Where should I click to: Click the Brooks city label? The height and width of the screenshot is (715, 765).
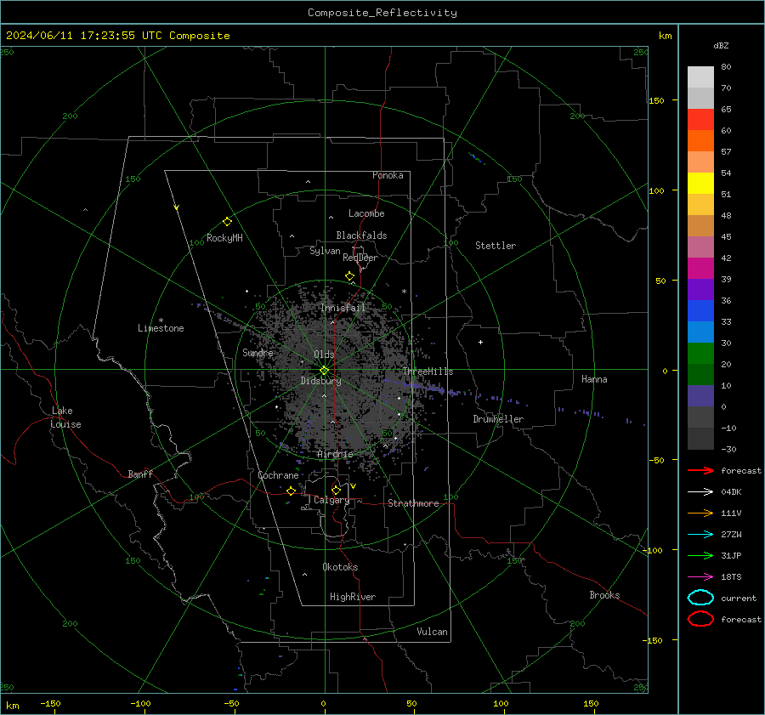[604, 595]
